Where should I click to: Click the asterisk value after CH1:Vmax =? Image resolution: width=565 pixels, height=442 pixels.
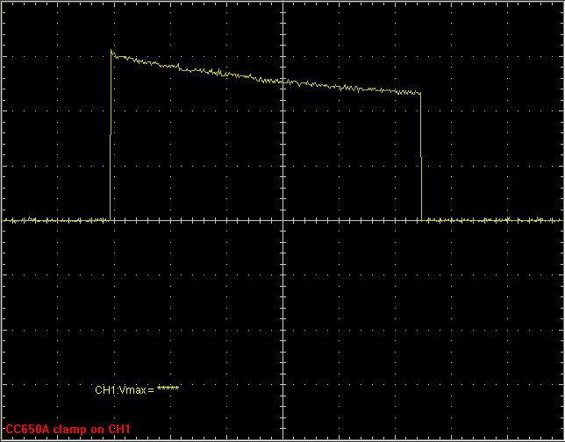coord(168,389)
